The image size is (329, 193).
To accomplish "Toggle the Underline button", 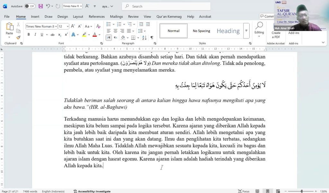I will click(41, 34).
